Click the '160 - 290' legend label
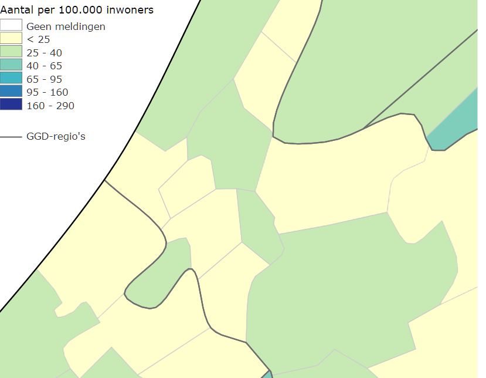 [x=50, y=106]
